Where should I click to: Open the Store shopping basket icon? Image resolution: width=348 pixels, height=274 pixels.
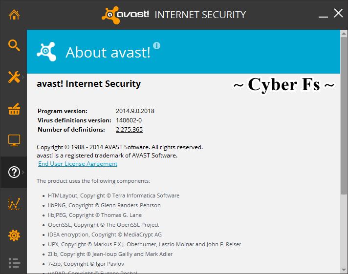click(x=14, y=109)
